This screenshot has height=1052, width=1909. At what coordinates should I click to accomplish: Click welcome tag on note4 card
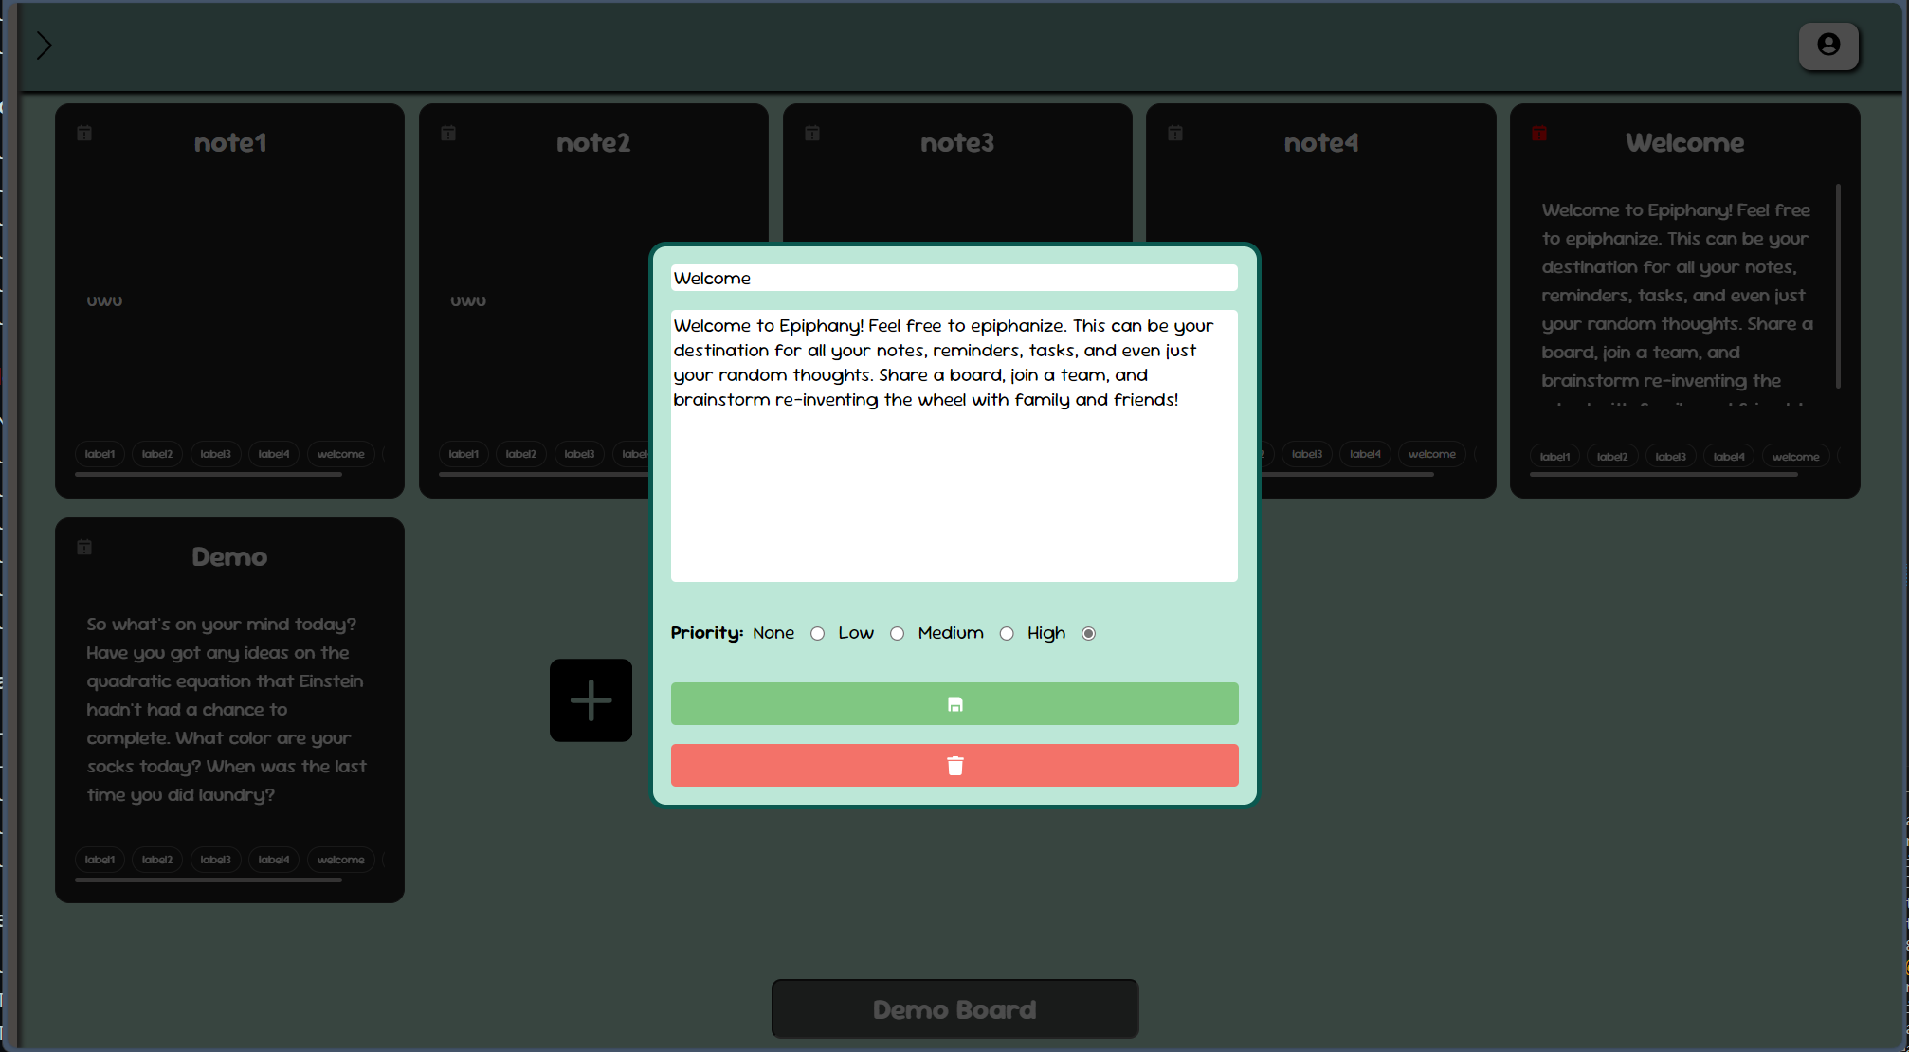1432,454
